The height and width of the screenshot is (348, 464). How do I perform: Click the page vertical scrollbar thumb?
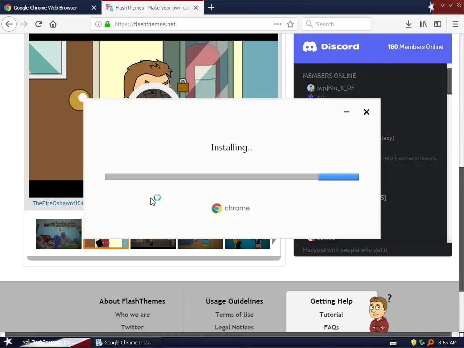[461, 229]
